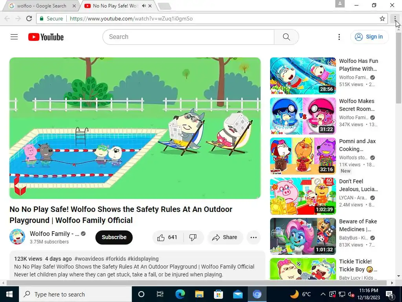Open Microsoft Store from taskbar

tap(218, 294)
